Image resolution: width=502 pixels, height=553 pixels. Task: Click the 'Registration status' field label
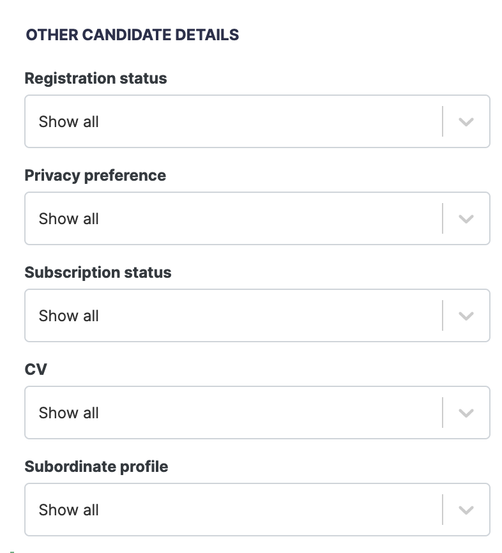coord(96,79)
